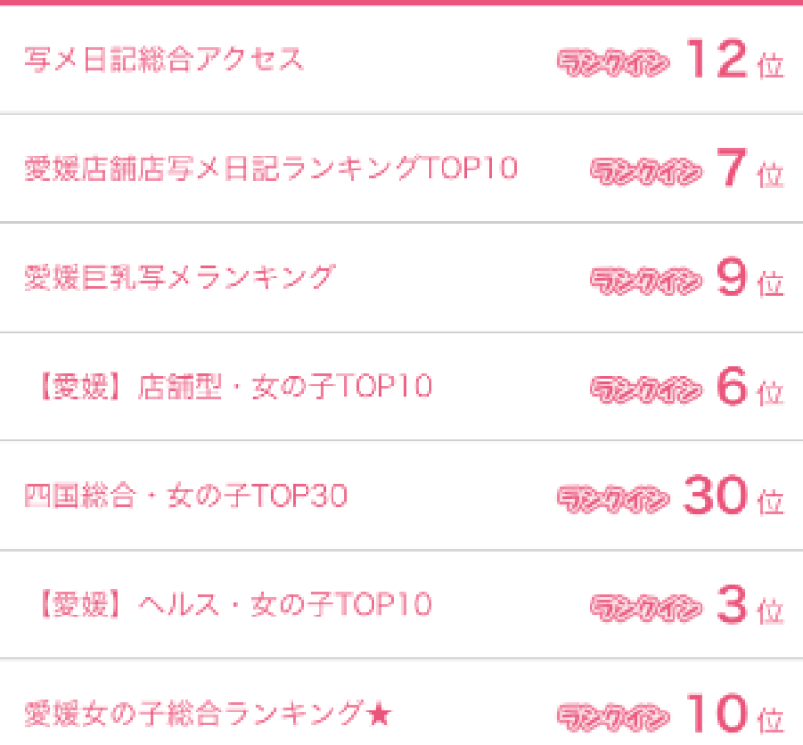The width and height of the screenshot is (803, 745).
Task: Click the ランクイン badge beside 愛媛店舗店写メ日記ランキングTOP10
Action: click(x=646, y=171)
